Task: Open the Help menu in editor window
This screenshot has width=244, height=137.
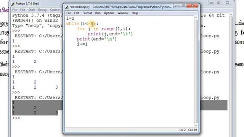Action: (135, 13)
